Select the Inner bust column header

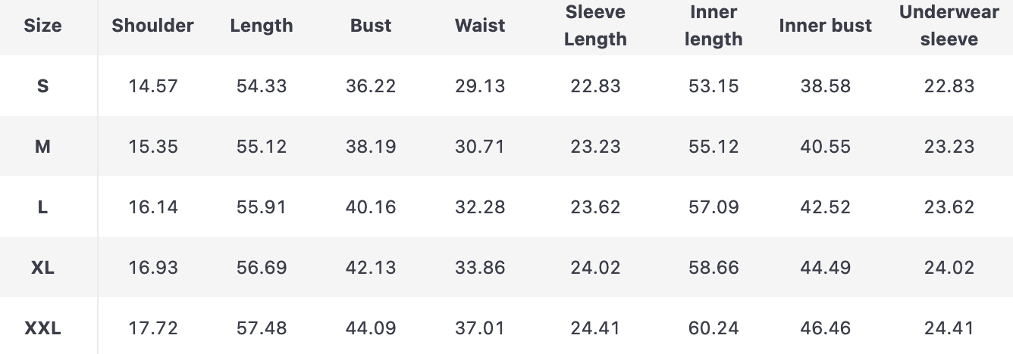pyautogui.click(x=826, y=26)
